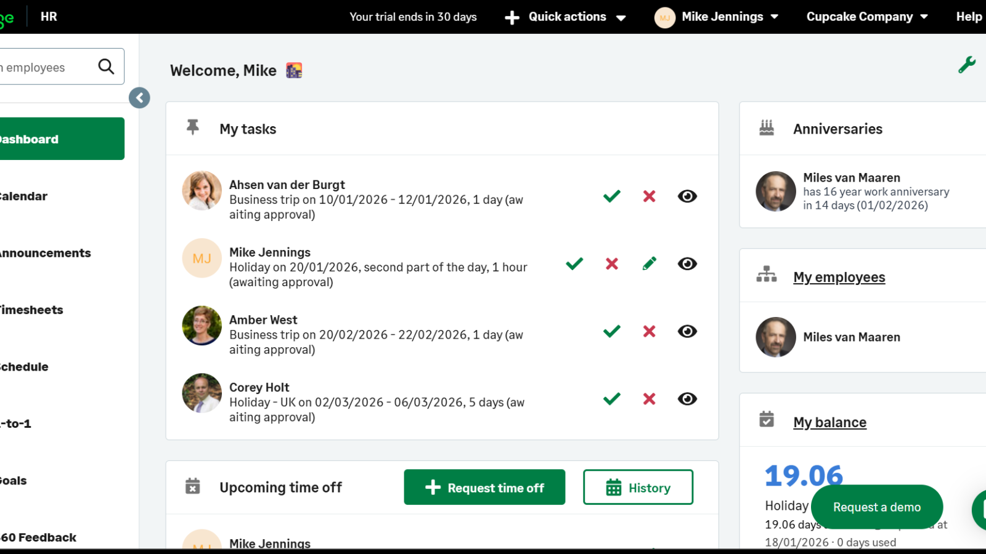Viewport: 986px width, 554px height.
Task: Reject Ahsen van der Burgt's business trip
Action: [x=649, y=196]
